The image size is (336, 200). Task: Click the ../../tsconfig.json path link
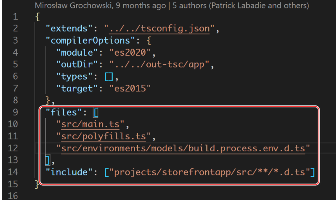pos(159,29)
